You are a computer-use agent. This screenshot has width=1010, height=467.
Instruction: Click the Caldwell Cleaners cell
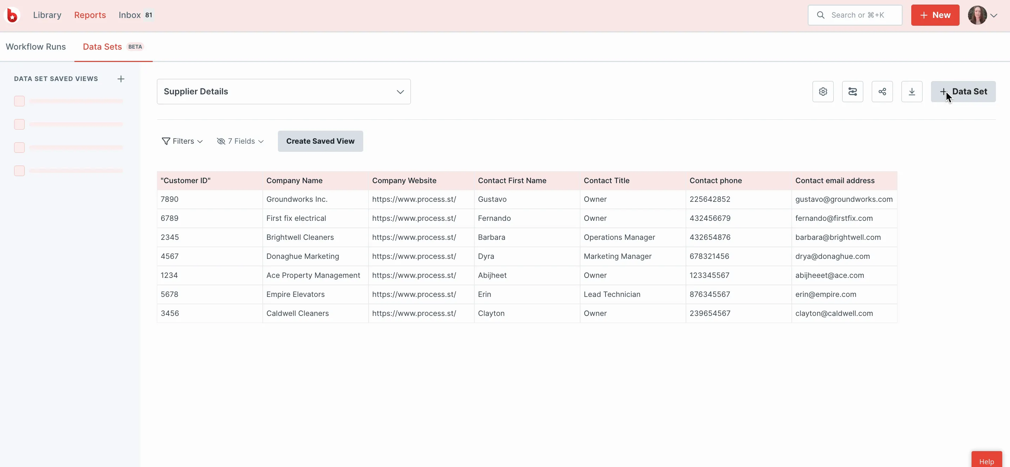coord(316,313)
